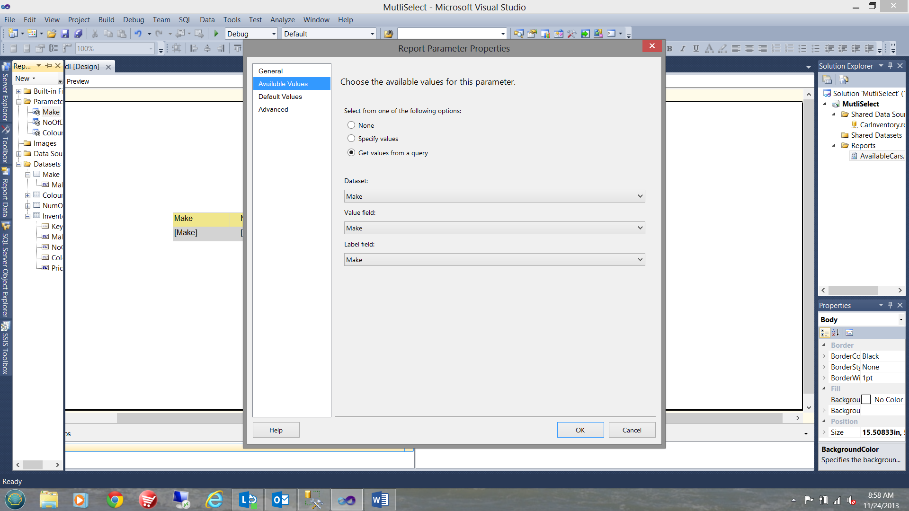
Task: Click the OK button
Action: [x=580, y=430]
